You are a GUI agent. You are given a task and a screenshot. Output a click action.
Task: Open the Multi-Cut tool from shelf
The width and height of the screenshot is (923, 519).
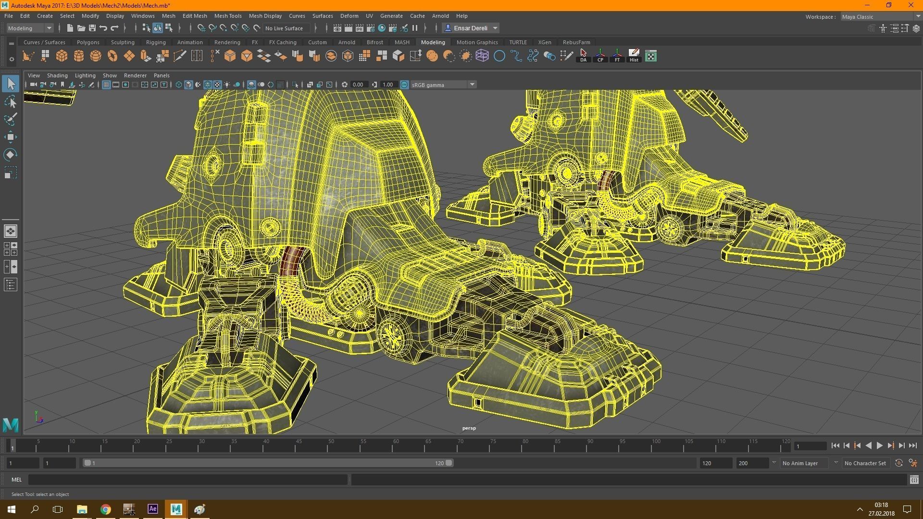tap(180, 56)
